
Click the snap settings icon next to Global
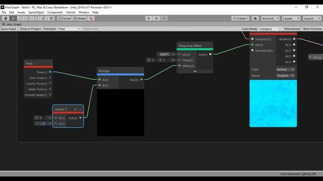(91, 19)
